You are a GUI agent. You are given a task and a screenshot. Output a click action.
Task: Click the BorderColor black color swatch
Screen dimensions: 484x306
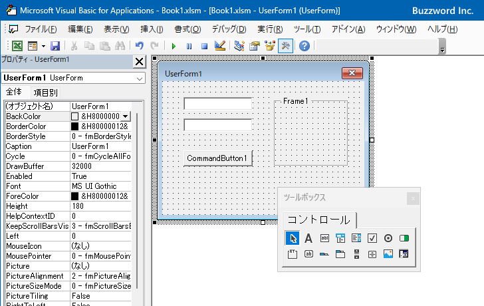[x=74, y=126]
